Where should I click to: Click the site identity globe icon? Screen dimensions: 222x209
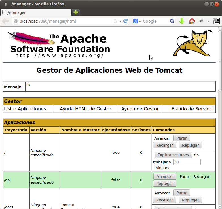(x=16, y=21)
